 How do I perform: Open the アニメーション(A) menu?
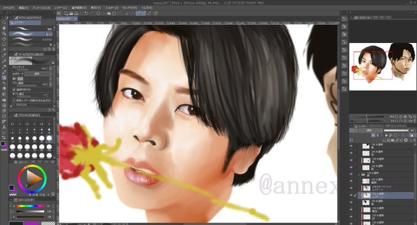(x=42, y=8)
